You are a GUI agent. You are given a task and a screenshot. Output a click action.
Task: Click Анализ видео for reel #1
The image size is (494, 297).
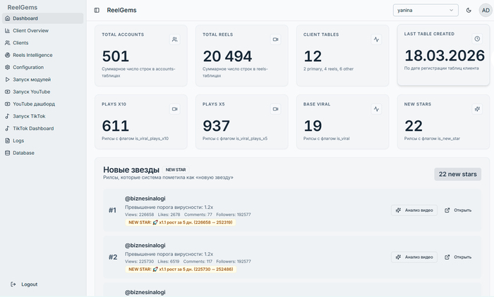pyautogui.click(x=414, y=210)
